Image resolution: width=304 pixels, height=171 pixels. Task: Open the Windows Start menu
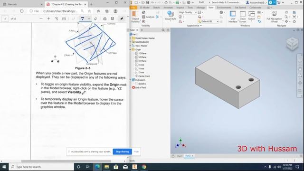click(4, 167)
